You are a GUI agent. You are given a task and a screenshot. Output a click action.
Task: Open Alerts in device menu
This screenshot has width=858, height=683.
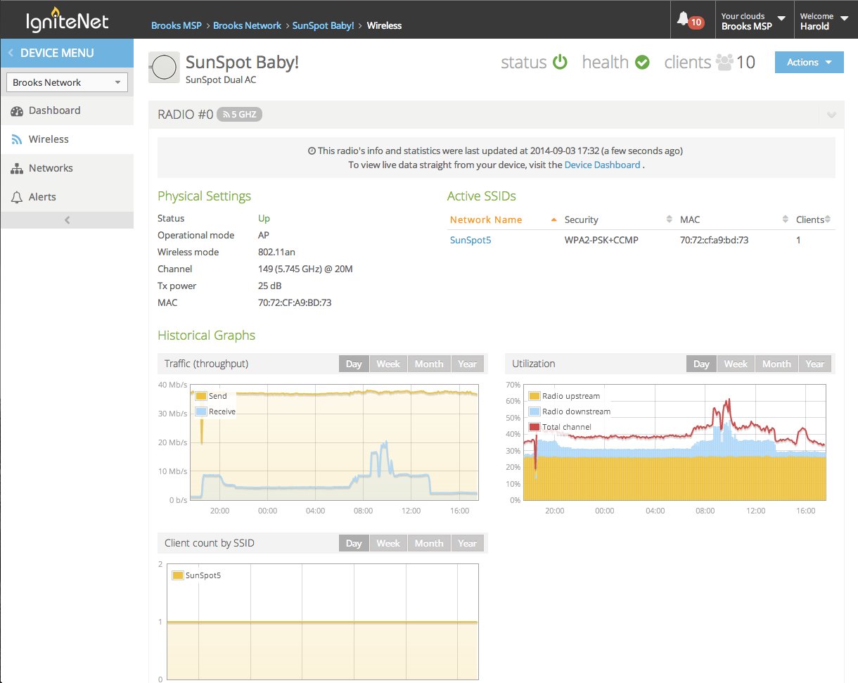[67, 197]
